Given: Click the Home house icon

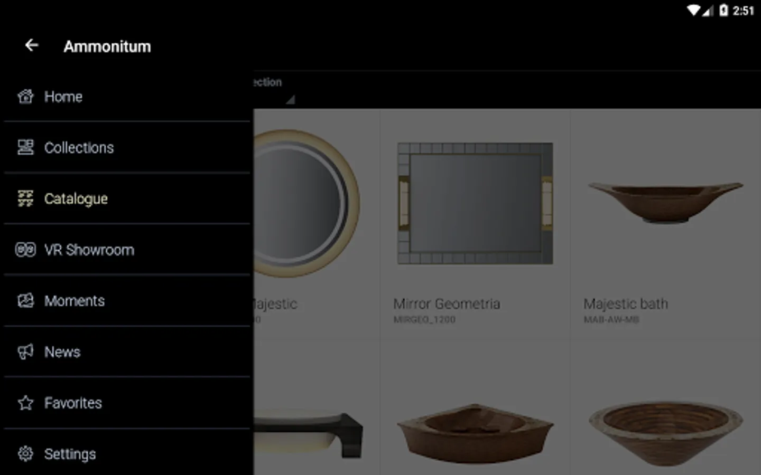Looking at the screenshot, I should click(25, 97).
